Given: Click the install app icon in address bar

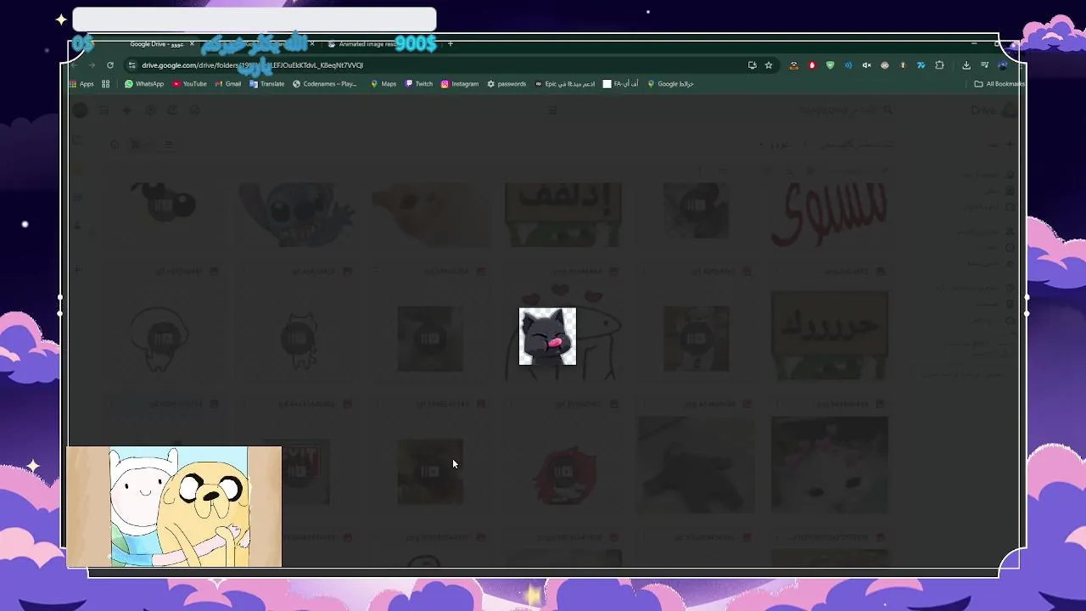Looking at the screenshot, I should (x=753, y=65).
